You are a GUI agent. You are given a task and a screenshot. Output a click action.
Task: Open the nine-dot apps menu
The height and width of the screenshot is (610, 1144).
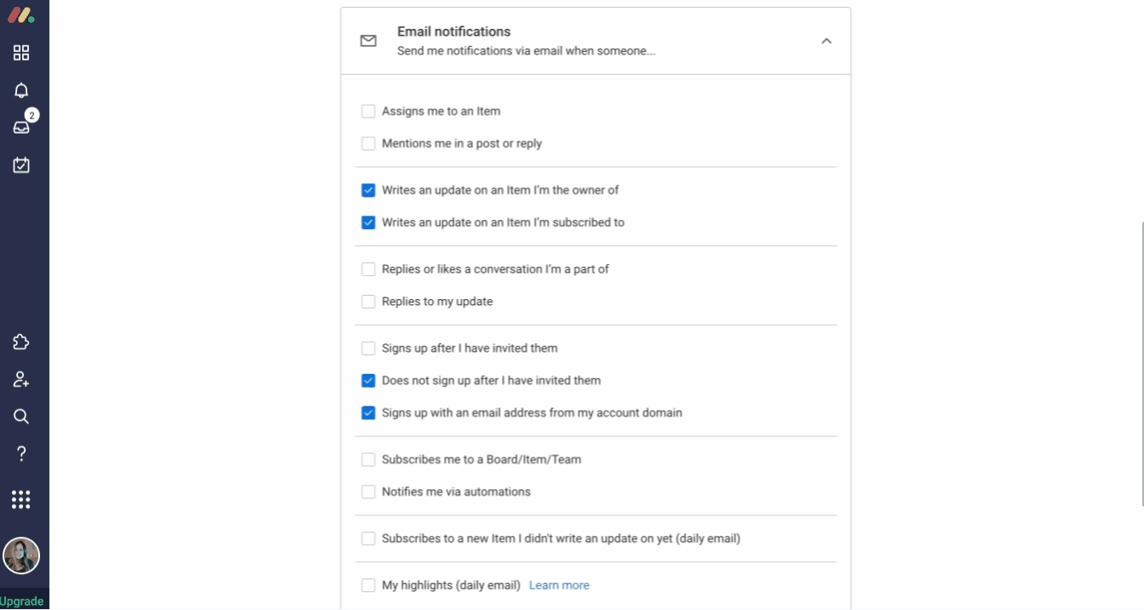click(x=21, y=499)
